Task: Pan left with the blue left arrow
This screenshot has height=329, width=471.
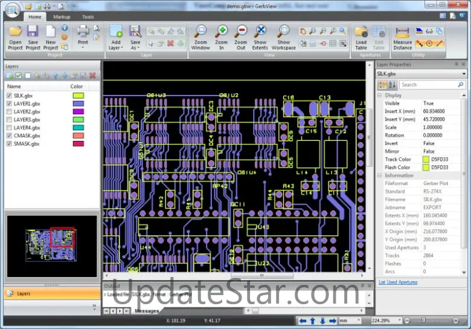Action: 303,321
